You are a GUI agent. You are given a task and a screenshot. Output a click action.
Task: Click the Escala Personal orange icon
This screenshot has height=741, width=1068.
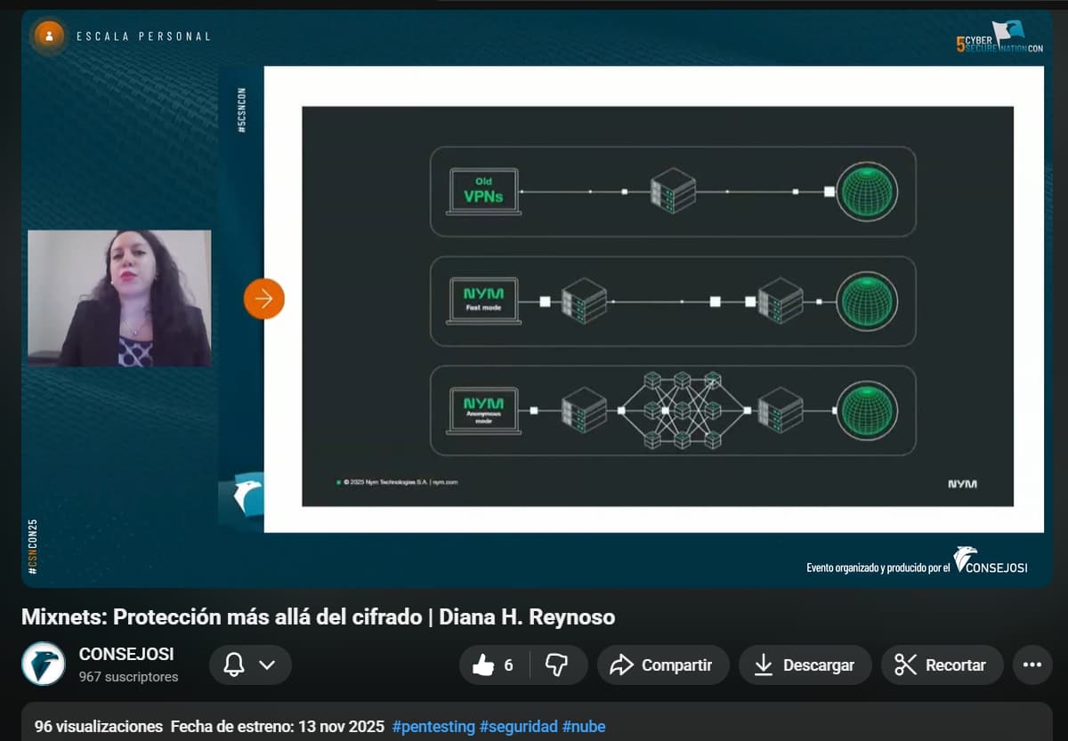point(49,36)
